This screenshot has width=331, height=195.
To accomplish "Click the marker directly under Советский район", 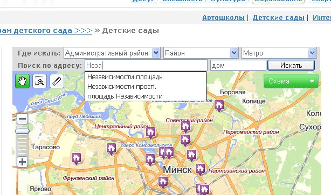I will click(185, 127).
